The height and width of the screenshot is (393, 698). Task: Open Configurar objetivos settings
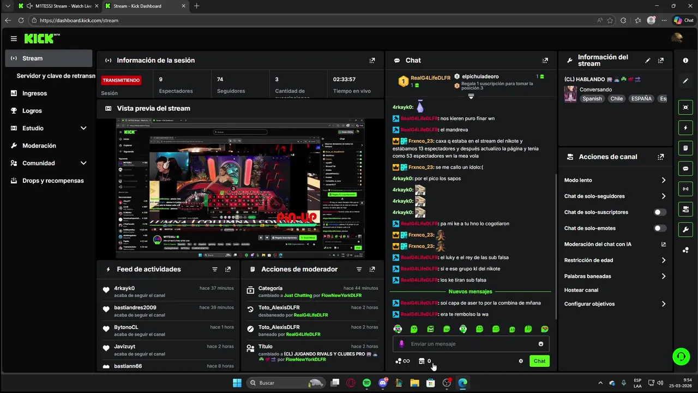coord(615,304)
